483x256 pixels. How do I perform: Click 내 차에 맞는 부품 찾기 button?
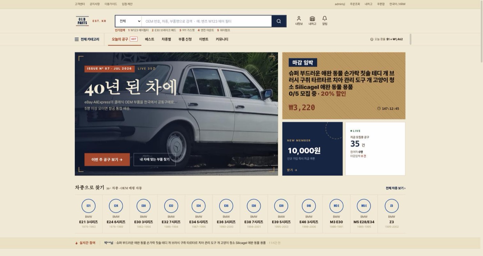(x=155, y=160)
